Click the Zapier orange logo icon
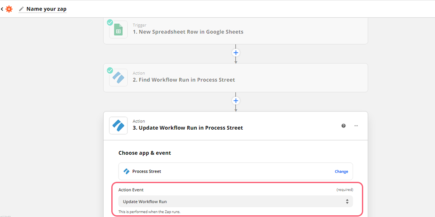Image resolution: width=435 pixels, height=217 pixels. pos(9,9)
